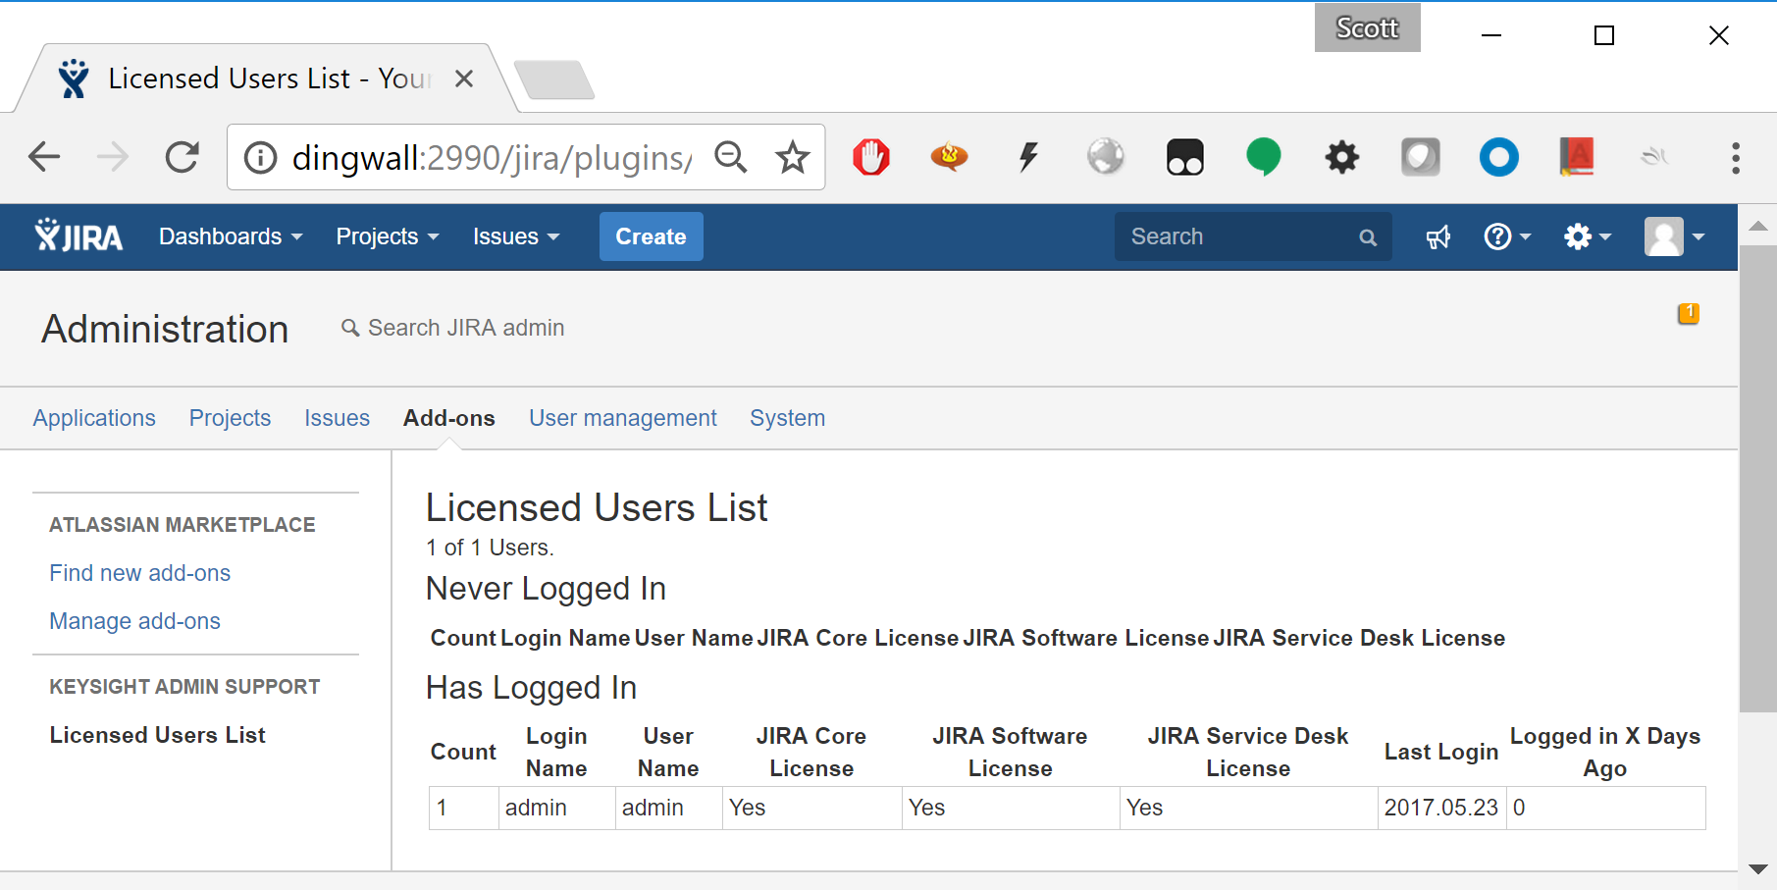The height and width of the screenshot is (890, 1777).
Task: Expand the Dashboards dropdown menu
Action: click(231, 236)
